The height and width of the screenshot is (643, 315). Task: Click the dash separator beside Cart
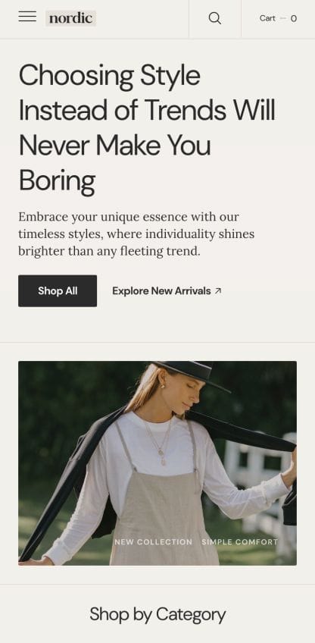tap(282, 18)
